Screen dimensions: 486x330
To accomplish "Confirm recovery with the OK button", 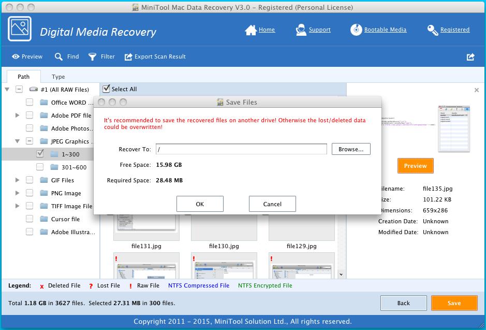I will pyautogui.click(x=200, y=204).
